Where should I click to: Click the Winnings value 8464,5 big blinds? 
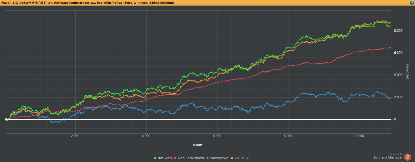coord(160,2)
